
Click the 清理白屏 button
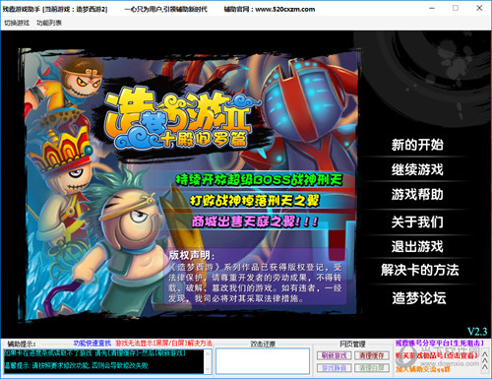(372, 368)
